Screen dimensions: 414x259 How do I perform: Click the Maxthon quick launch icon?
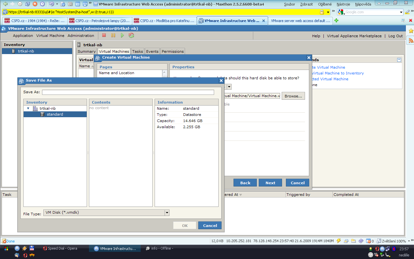(17, 248)
